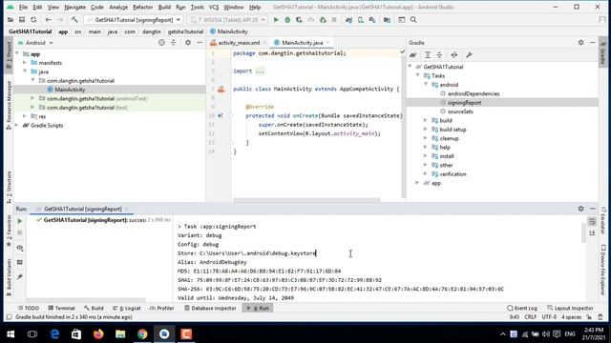The image size is (611, 343).
Task: Expand the verification task group in Gradle
Action: tap(426, 174)
